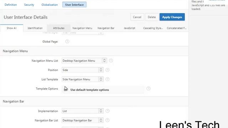
Task: Select the Navigation Menu sub-tab
Action: point(82,28)
